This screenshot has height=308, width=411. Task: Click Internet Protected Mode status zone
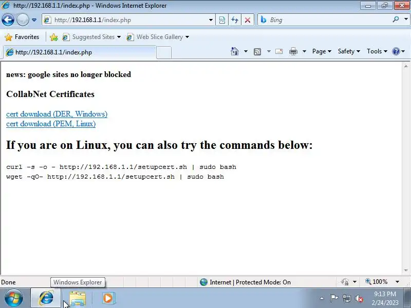pos(245,282)
